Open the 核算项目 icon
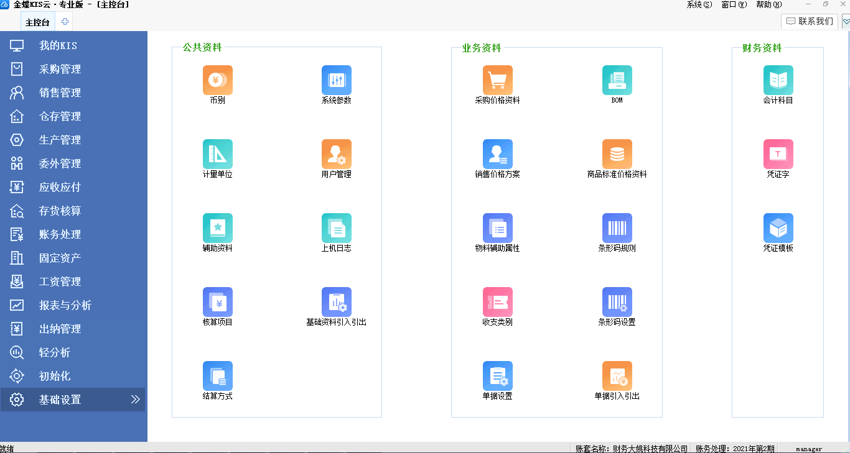Viewport: 850px width, 453px height. [218, 302]
